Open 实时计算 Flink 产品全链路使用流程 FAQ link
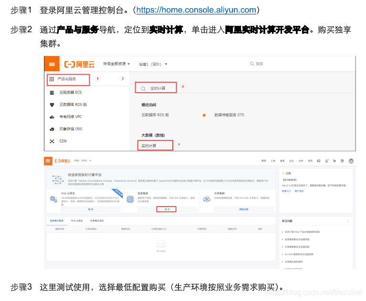Image resolution: width=366 pixels, height=301 pixels. point(302,232)
